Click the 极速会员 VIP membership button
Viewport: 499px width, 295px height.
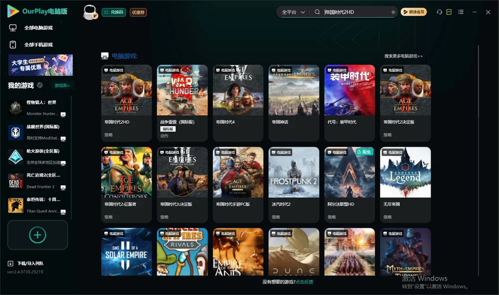point(414,12)
